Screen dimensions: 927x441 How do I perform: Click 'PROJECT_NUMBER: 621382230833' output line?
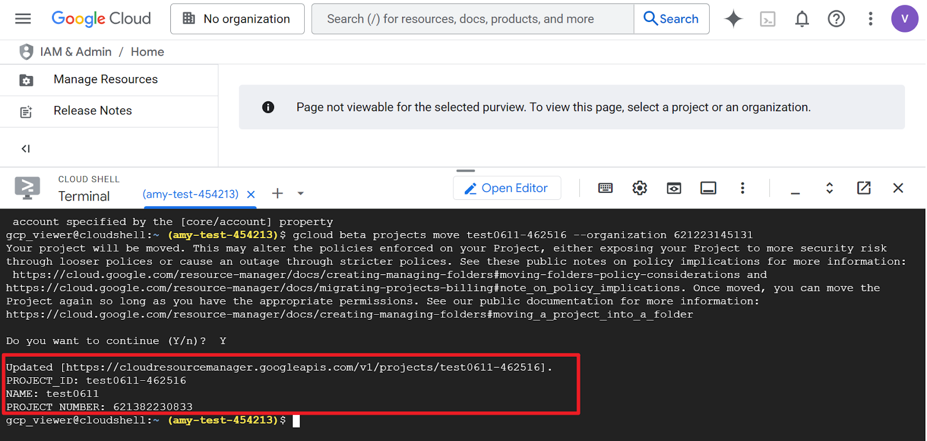(100, 407)
